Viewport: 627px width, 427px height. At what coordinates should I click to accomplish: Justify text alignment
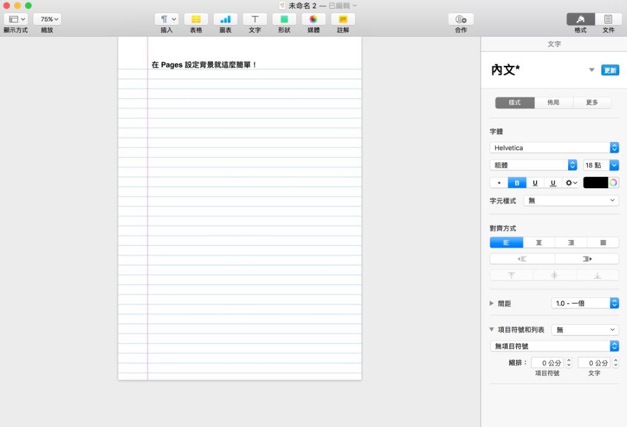603,243
